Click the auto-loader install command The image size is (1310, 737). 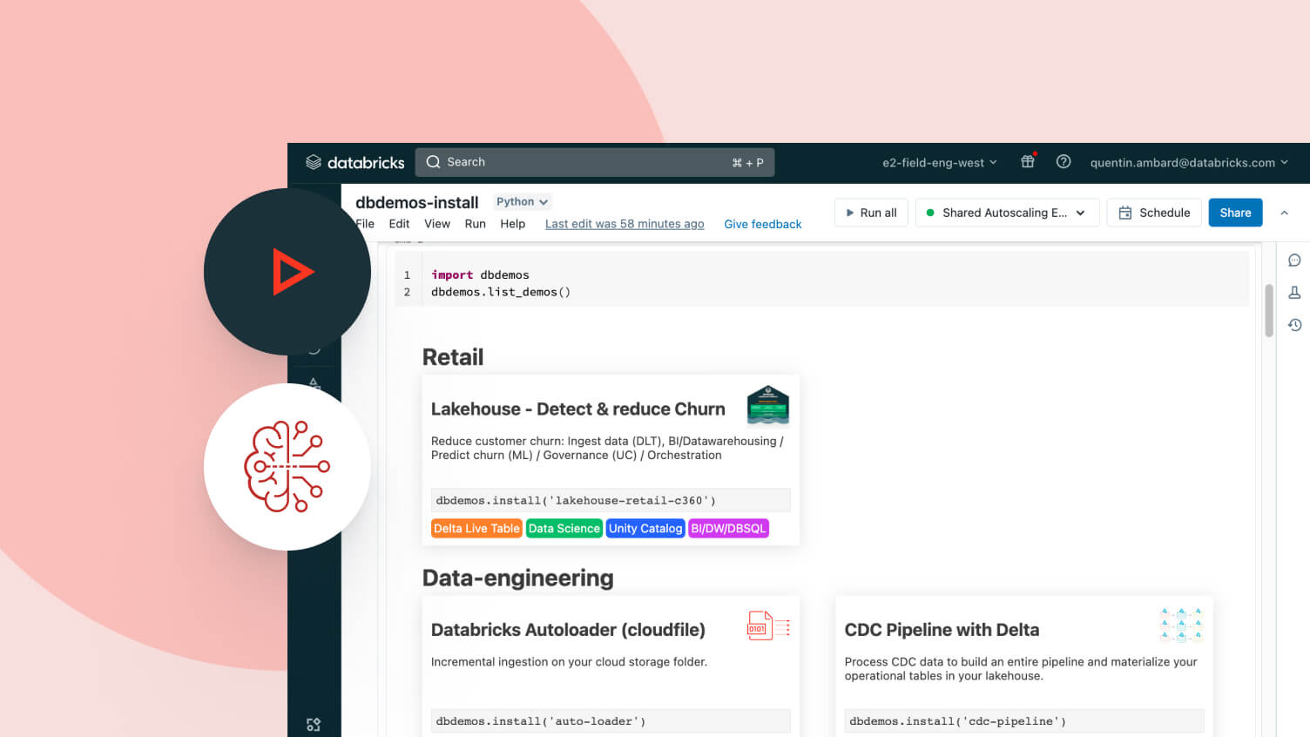[611, 720]
